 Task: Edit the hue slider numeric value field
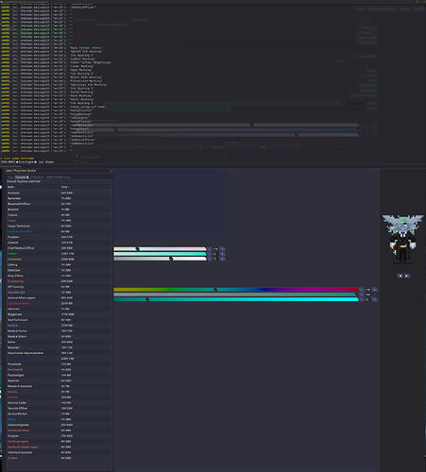click(x=367, y=290)
